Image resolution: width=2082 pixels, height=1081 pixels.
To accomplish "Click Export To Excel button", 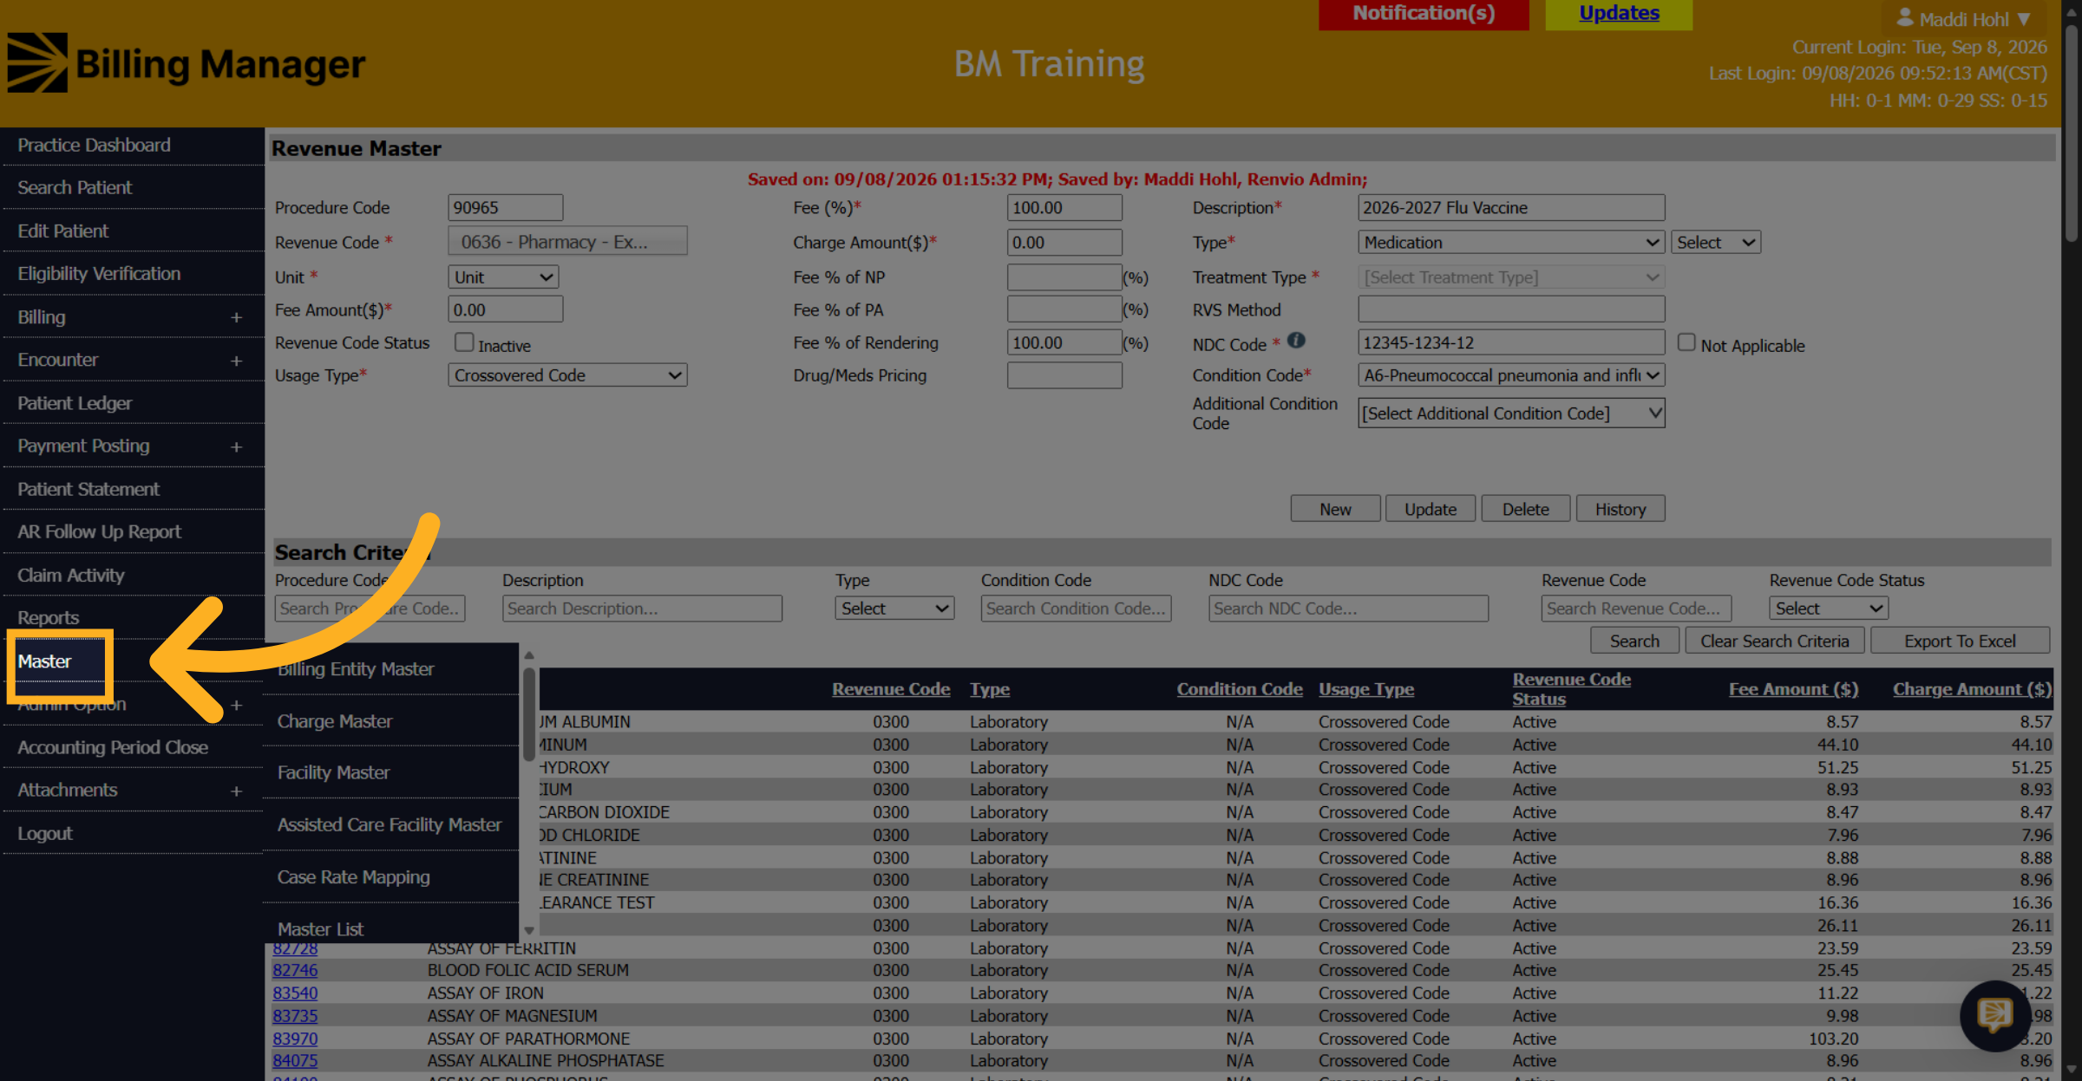I will 1960,641.
